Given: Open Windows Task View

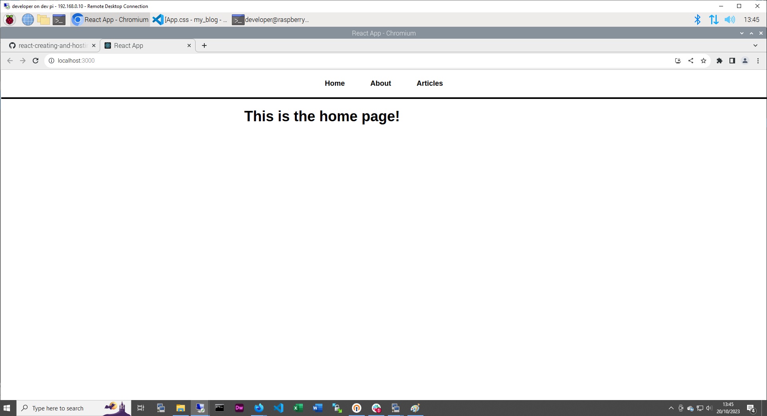Looking at the screenshot, I should tap(141, 408).
